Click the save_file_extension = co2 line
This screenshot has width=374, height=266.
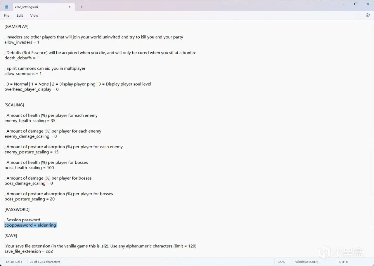click(29, 251)
